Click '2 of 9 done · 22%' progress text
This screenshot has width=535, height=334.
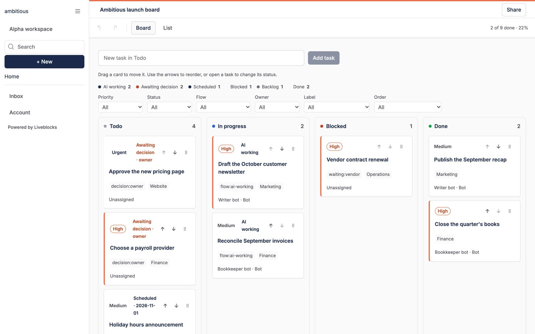(x=509, y=28)
